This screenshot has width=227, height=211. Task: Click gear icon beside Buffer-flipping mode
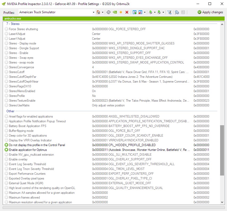(x=6, y=131)
